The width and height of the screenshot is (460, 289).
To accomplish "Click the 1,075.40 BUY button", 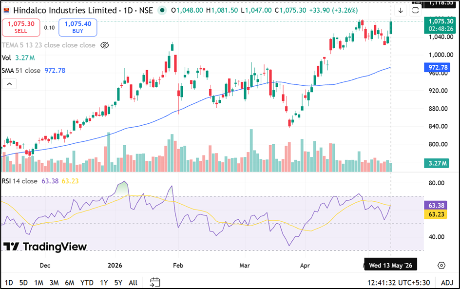I will pyautogui.click(x=78, y=28).
